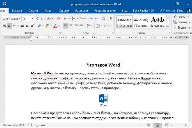
Task: Open the font name dropdown Calibri
Action: [x=19, y=19]
